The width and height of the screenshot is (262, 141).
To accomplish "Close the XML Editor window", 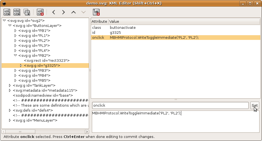I will click(x=257, y=3).
